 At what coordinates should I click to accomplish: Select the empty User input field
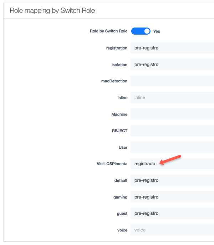tap(172, 147)
